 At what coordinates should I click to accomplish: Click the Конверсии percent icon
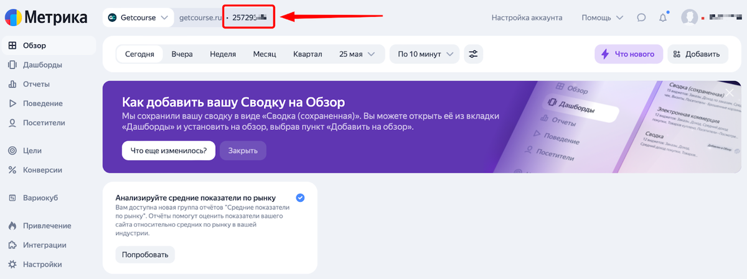coord(12,170)
